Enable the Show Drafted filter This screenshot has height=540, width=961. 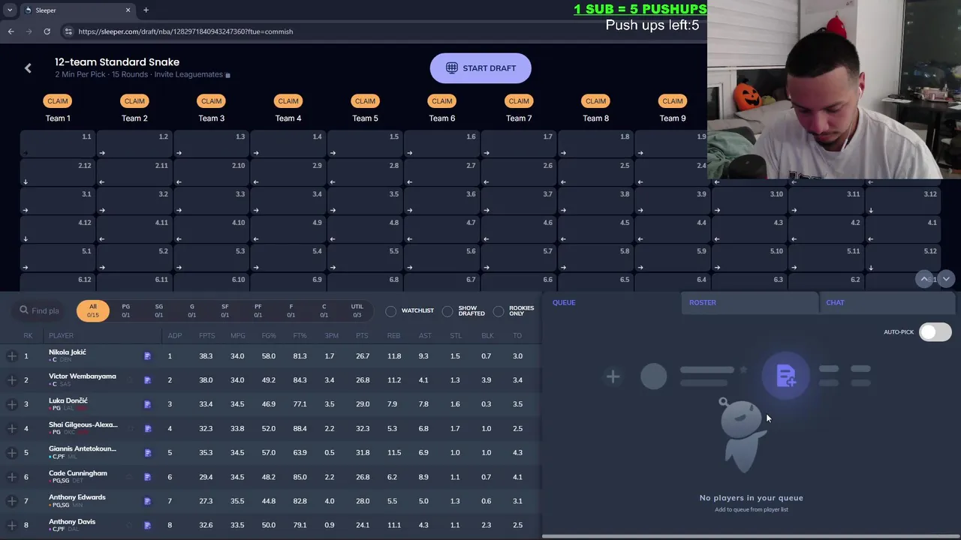point(447,310)
